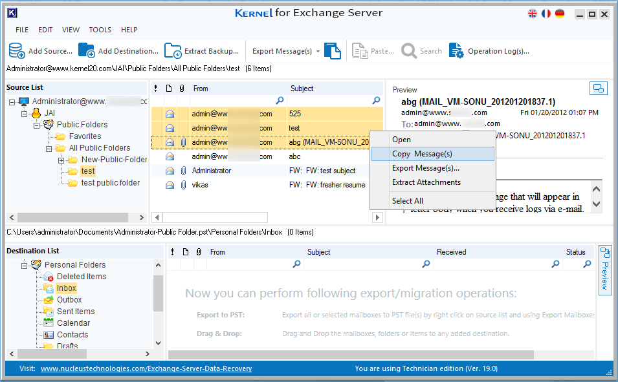Choose Select All from context menu
This screenshot has height=382, width=618.
(433, 201)
